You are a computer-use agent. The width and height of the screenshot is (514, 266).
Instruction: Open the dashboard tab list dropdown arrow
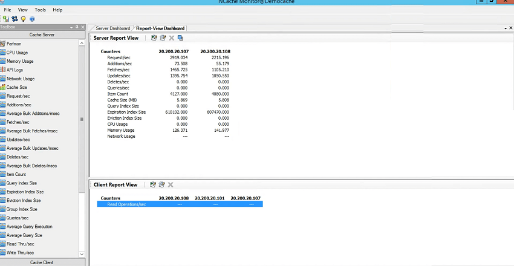coord(506,28)
